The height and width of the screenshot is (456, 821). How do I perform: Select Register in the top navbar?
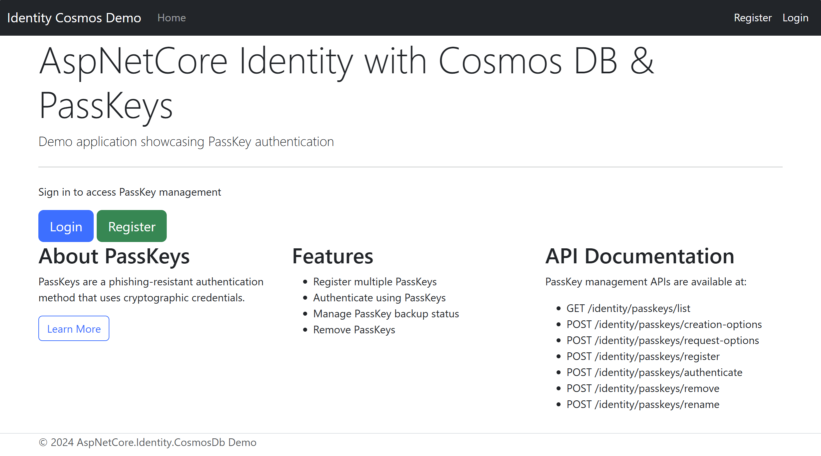752,18
